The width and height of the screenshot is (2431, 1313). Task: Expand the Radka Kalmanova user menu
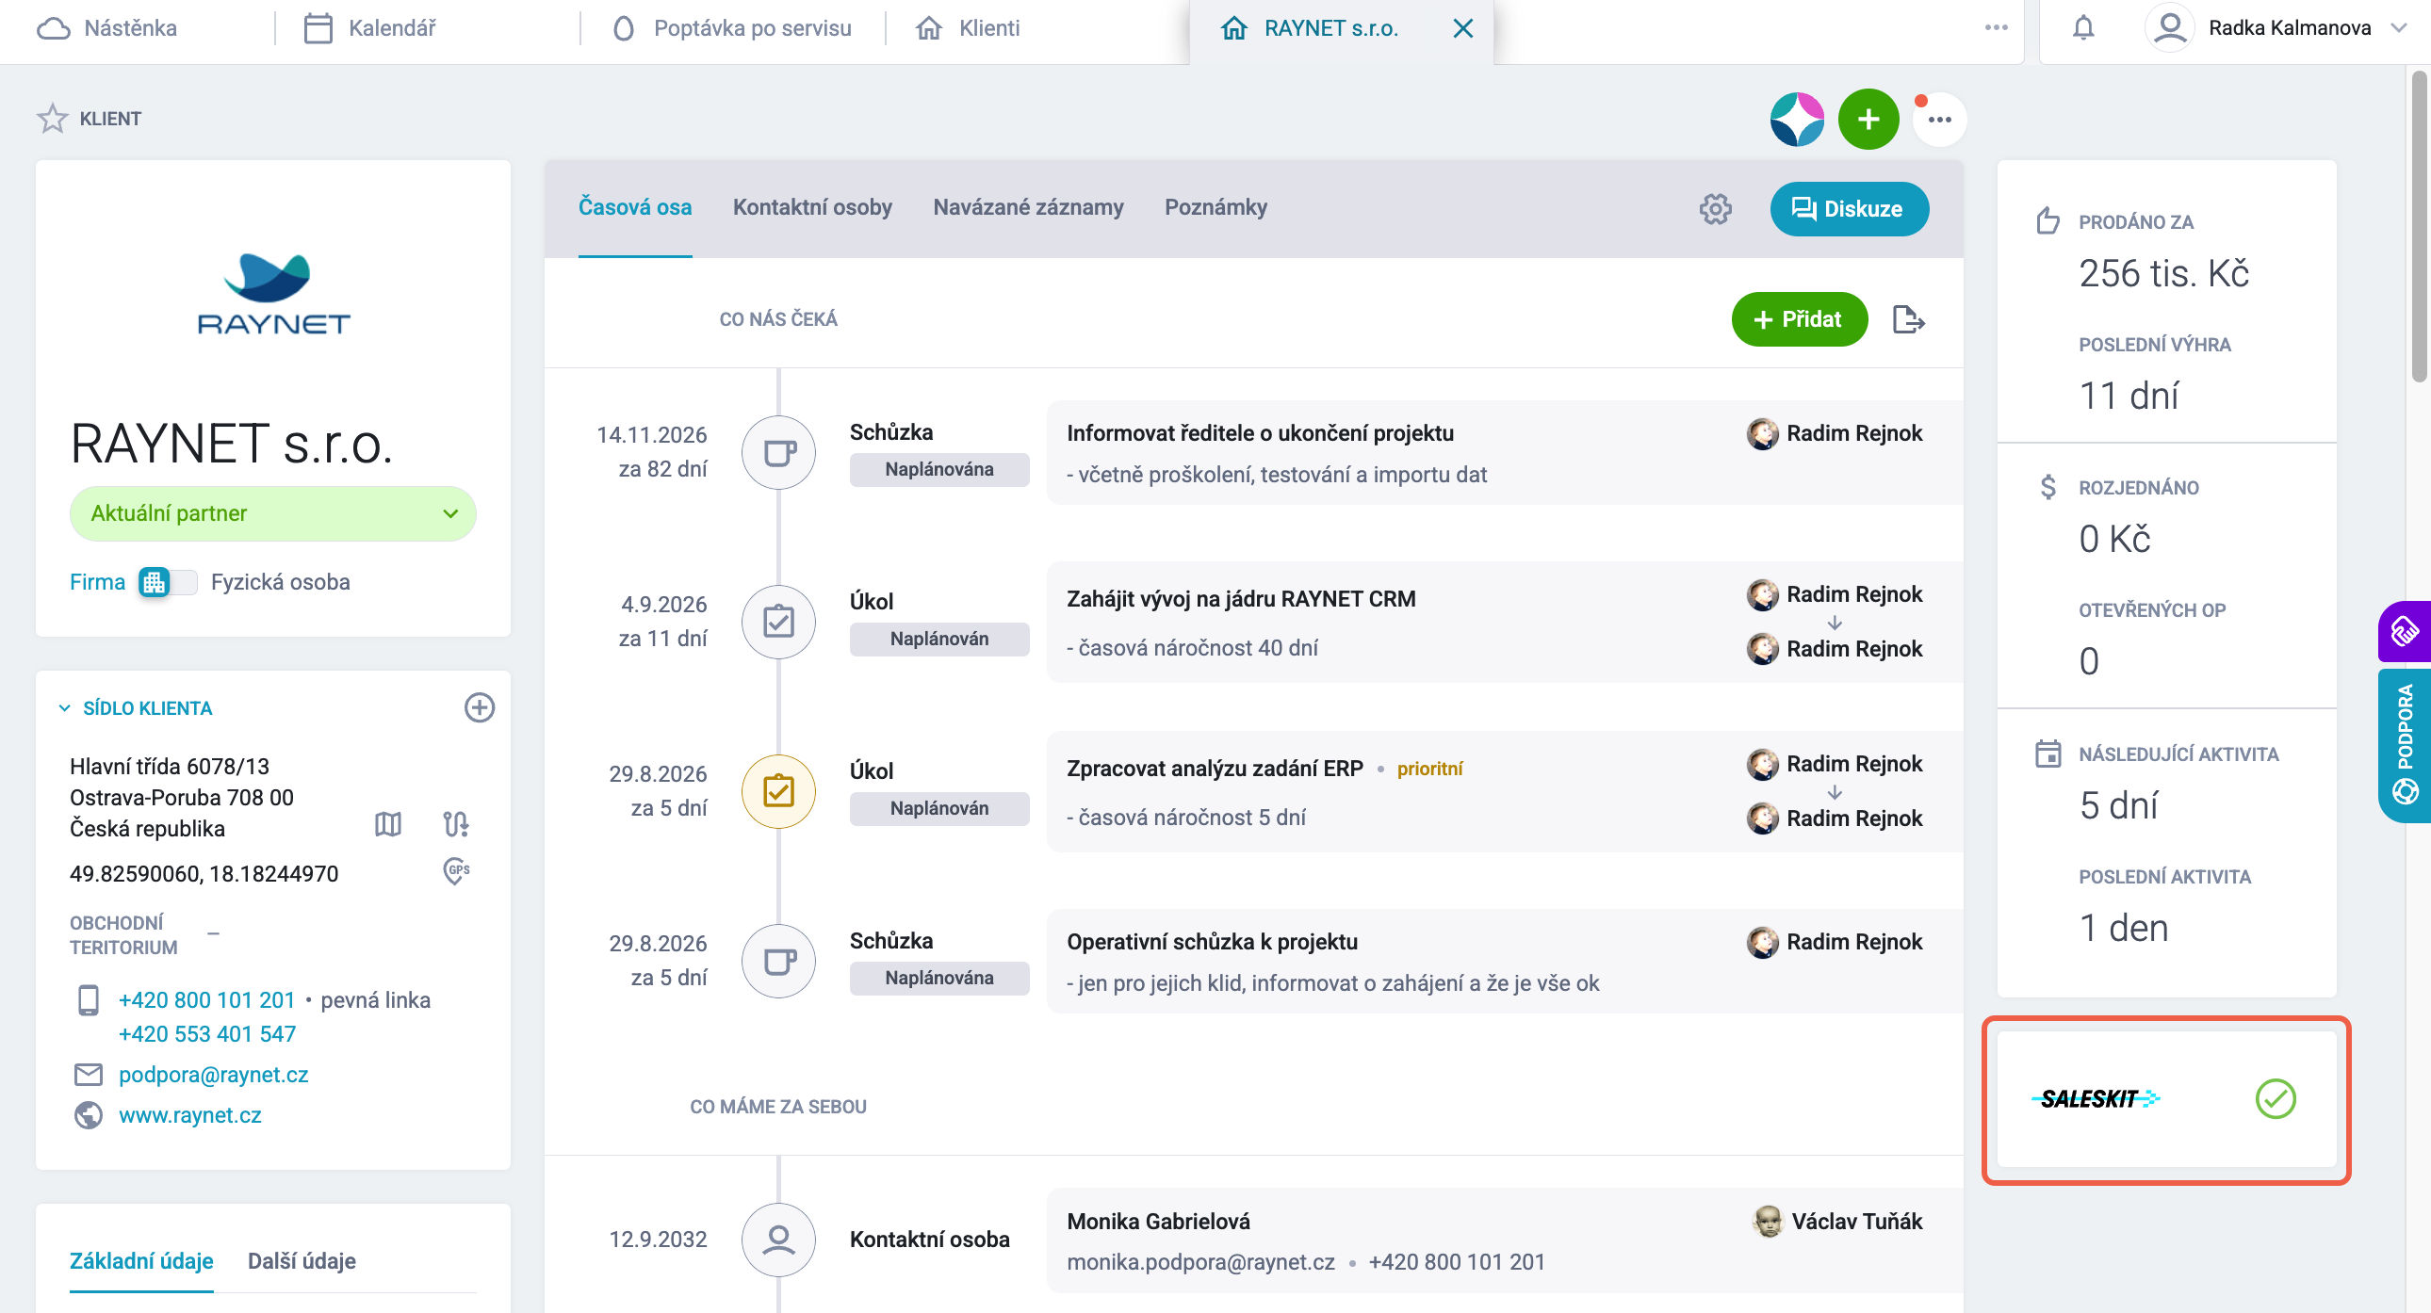click(x=2398, y=27)
